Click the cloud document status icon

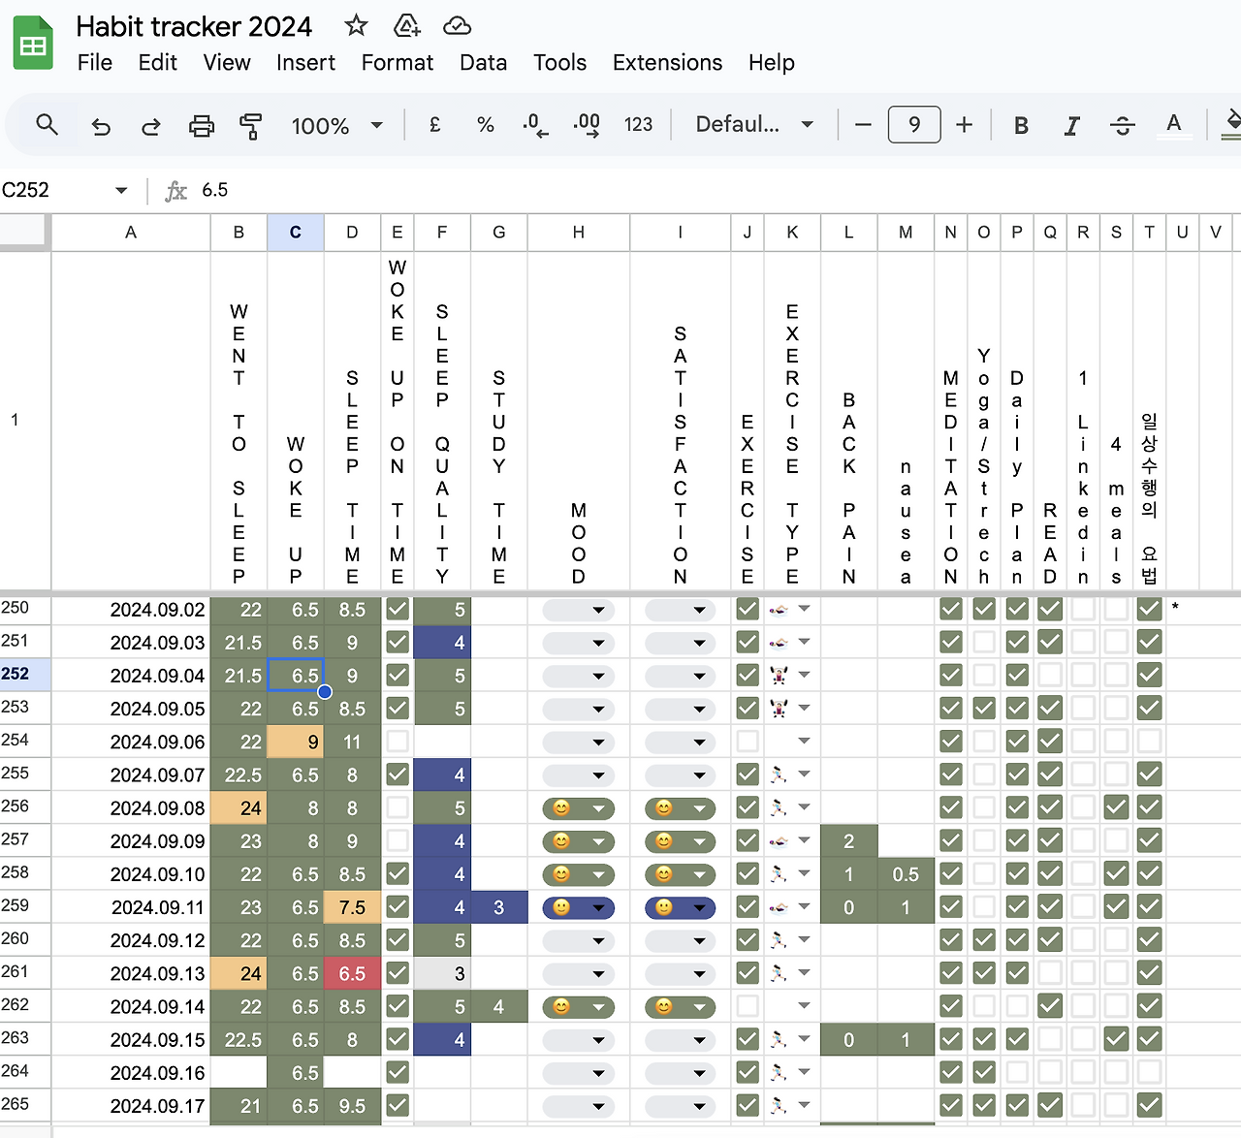pyautogui.click(x=456, y=26)
